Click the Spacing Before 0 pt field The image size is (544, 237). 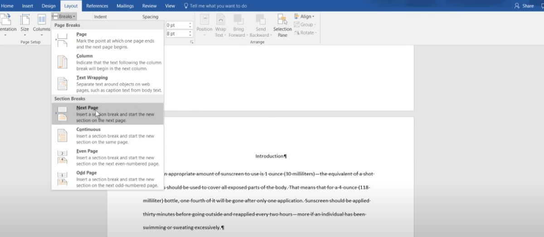(177, 25)
